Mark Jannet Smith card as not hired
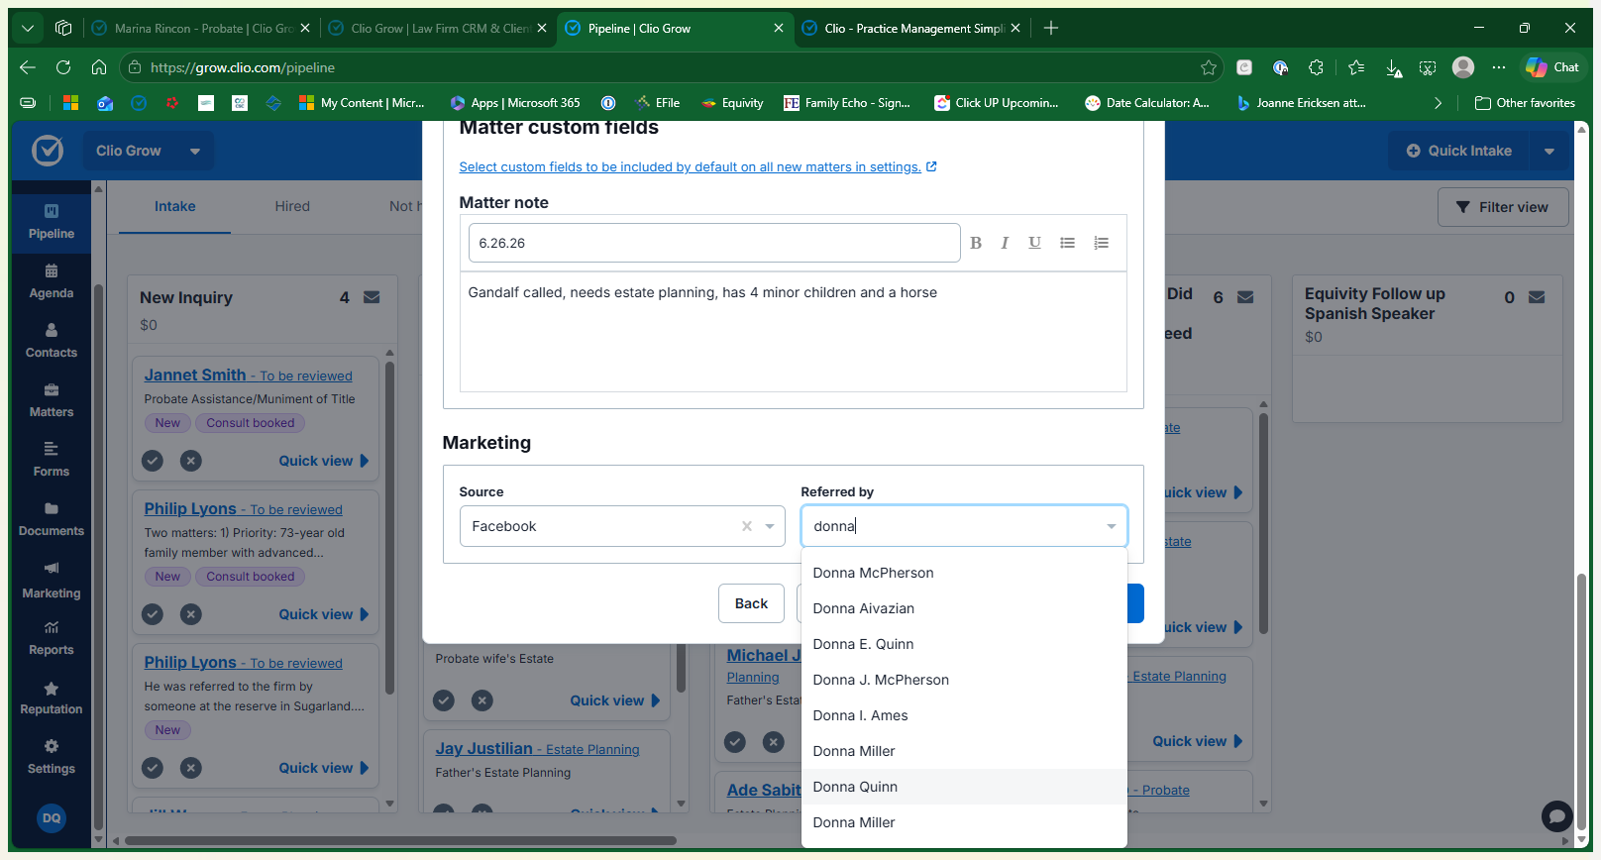The image size is (1601, 860). pos(191,461)
